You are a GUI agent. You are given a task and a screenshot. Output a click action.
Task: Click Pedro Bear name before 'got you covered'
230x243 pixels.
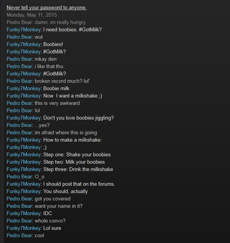tap(19, 199)
